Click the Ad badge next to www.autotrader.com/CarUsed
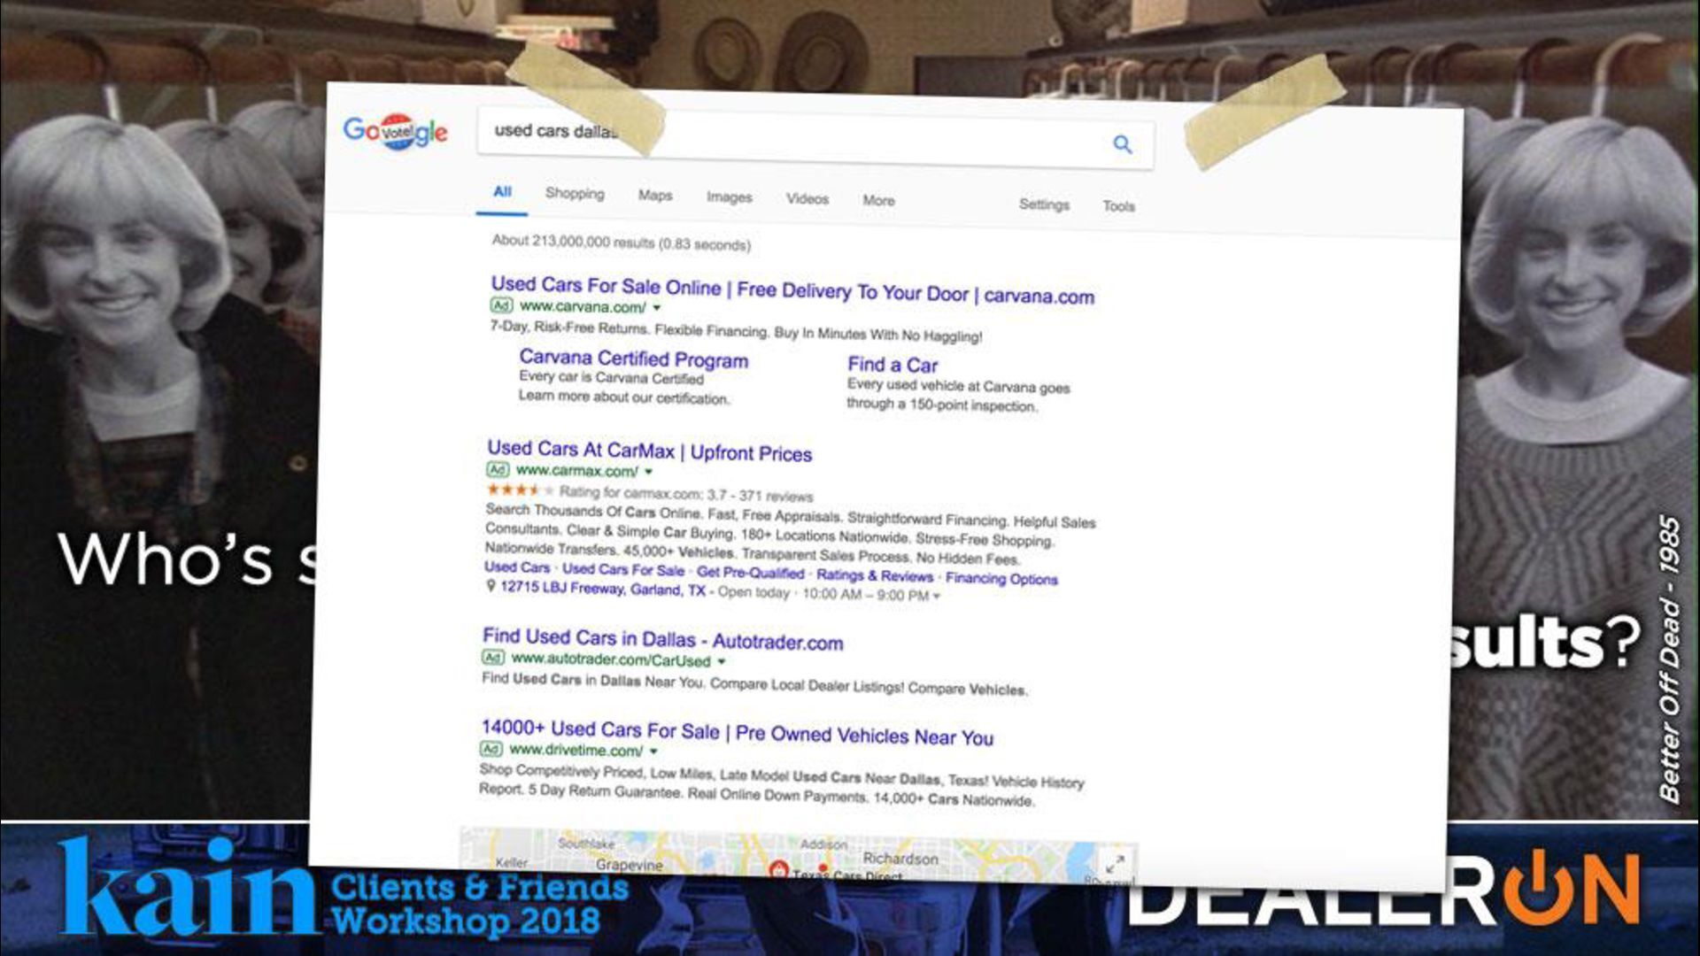 tap(493, 657)
